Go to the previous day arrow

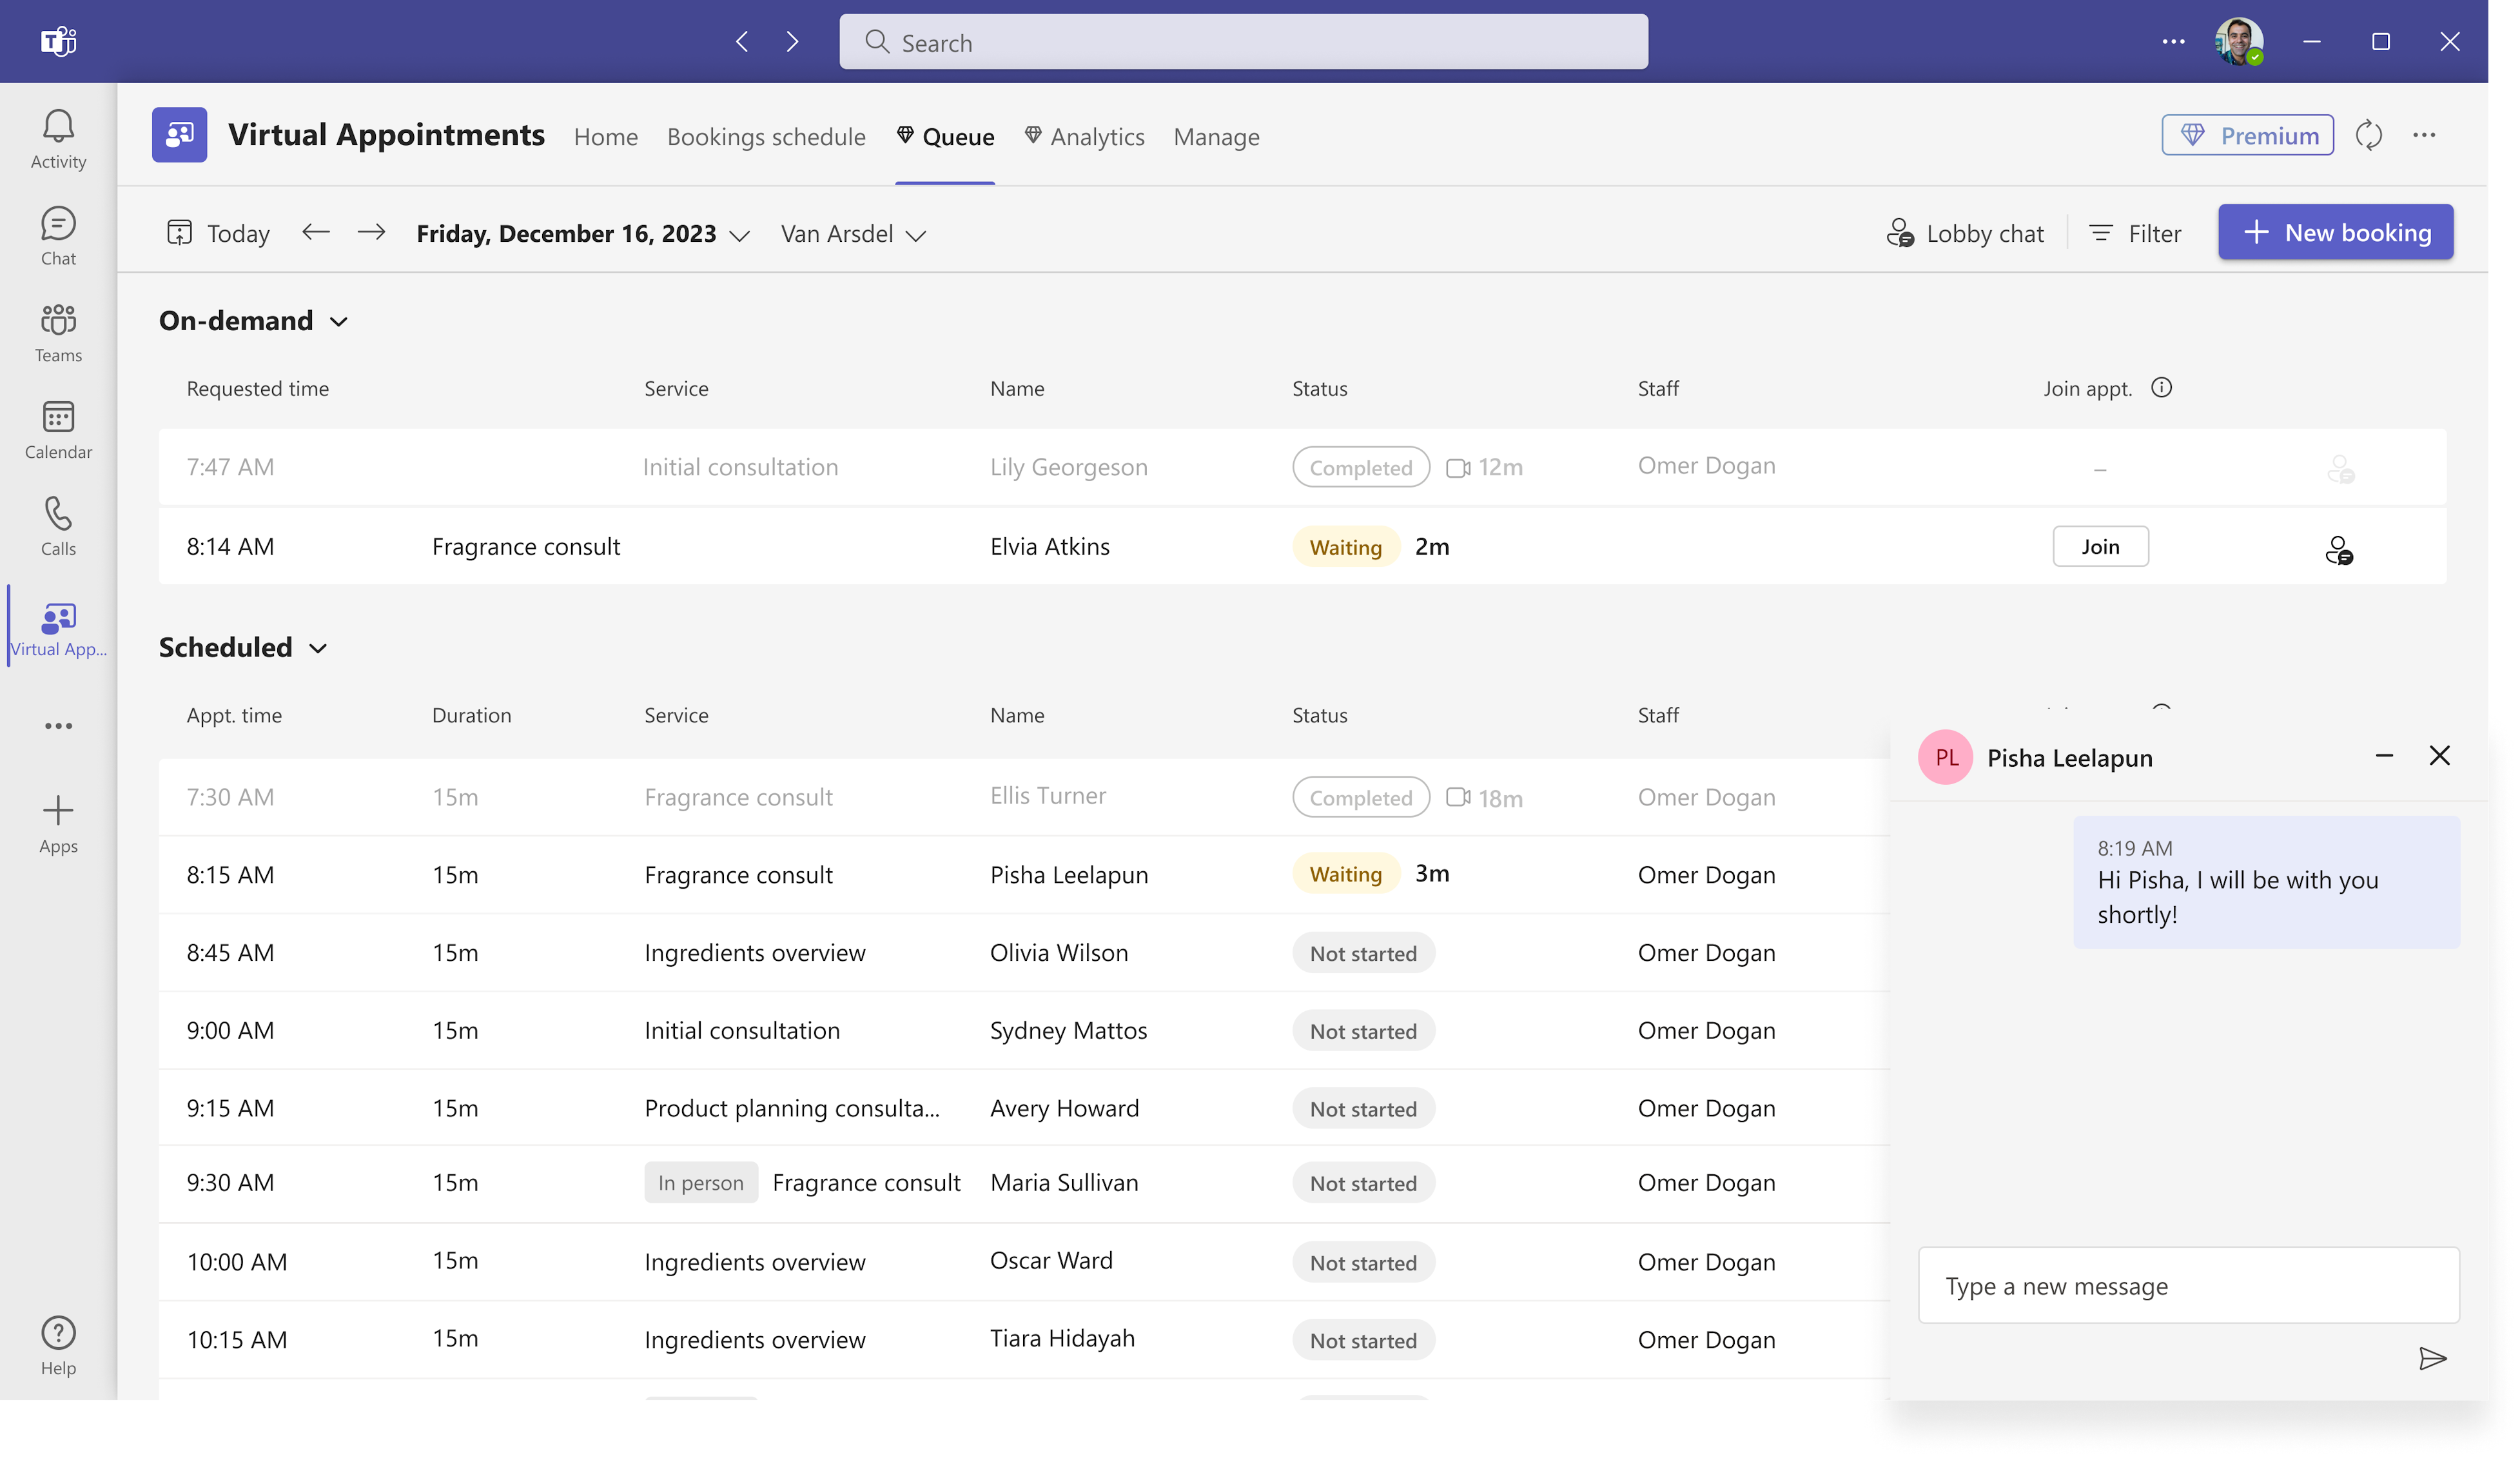[316, 233]
